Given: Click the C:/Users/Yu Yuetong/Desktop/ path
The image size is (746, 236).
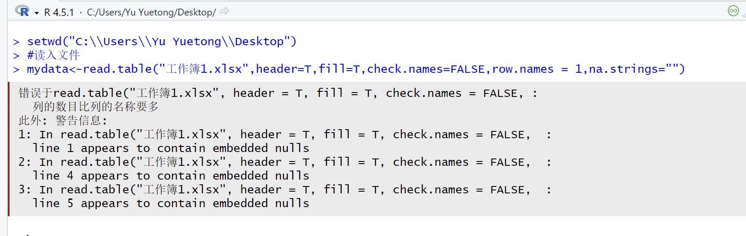Looking at the screenshot, I should [x=151, y=12].
